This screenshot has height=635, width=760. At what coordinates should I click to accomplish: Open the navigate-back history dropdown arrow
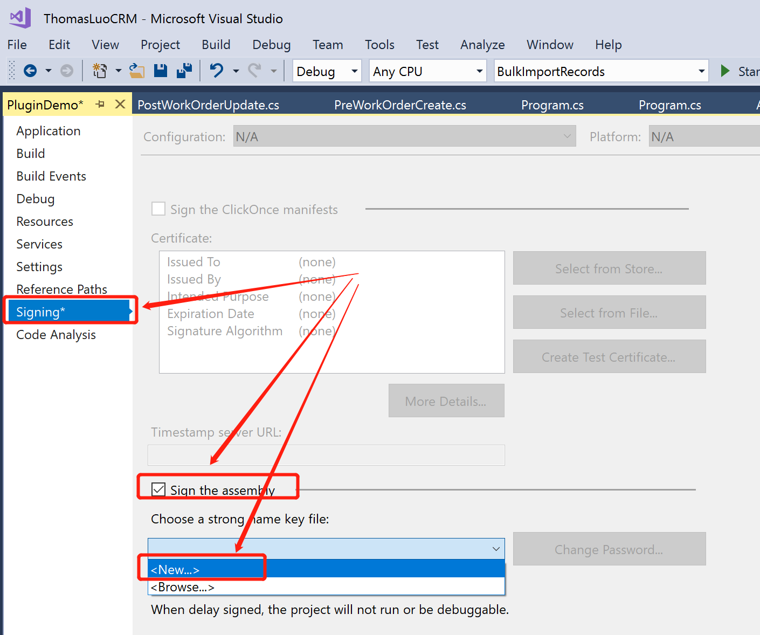(x=49, y=71)
